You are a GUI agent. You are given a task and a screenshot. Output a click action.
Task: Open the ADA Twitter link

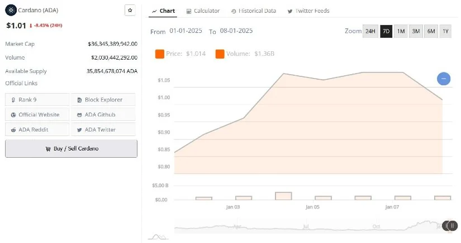103,129
